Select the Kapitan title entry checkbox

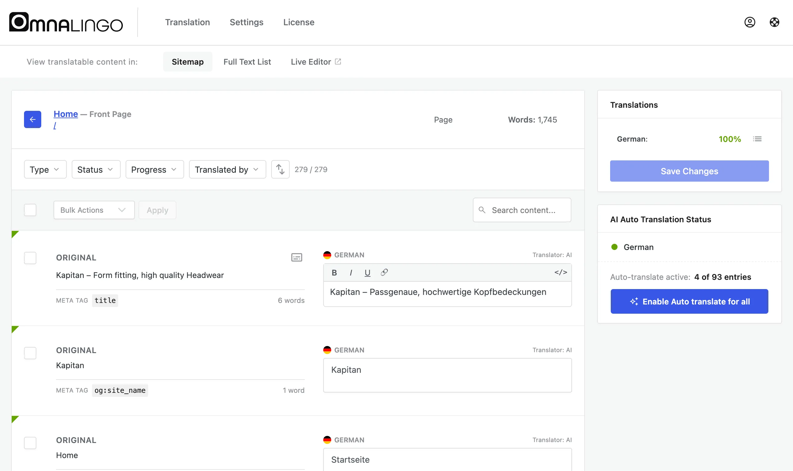click(30, 258)
